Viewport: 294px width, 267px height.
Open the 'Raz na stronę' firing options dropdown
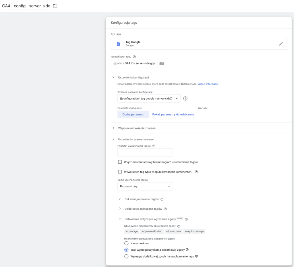pyautogui.click(x=145, y=186)
